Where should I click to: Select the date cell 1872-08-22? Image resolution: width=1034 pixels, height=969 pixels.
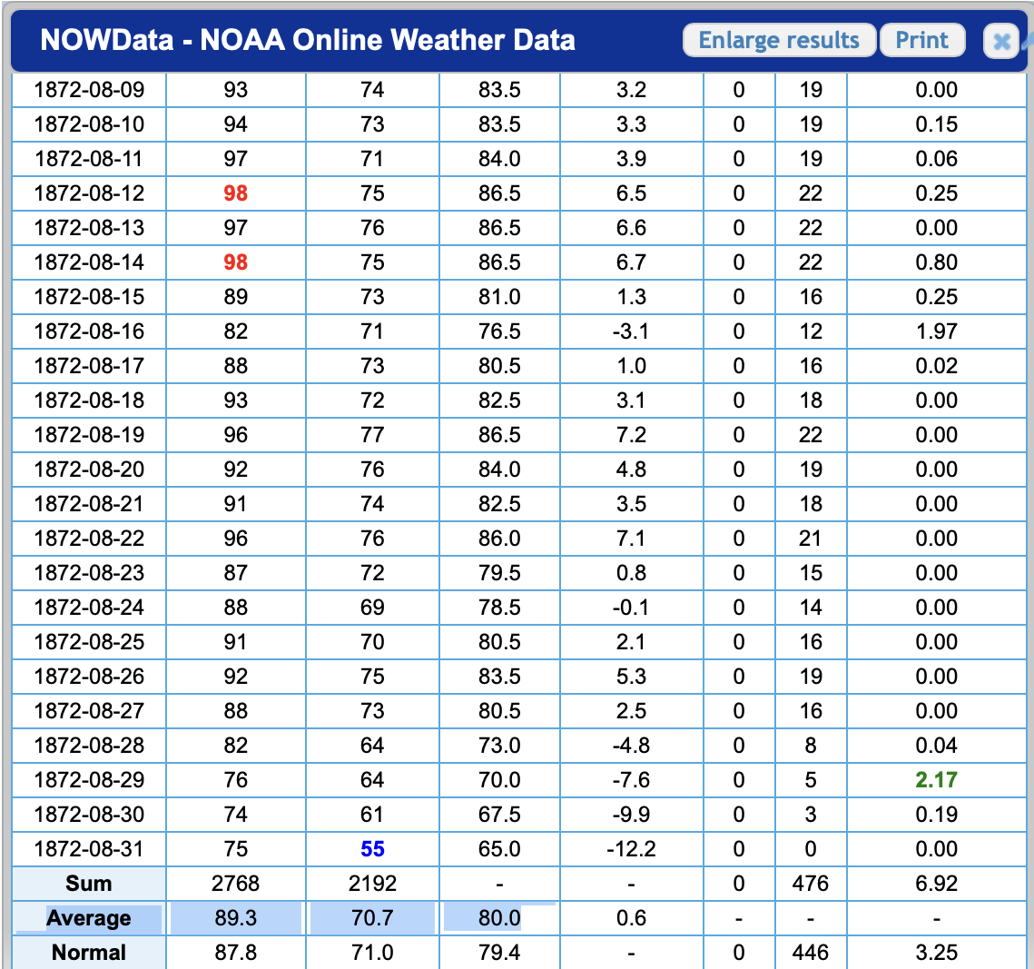(x=89, y=539)
